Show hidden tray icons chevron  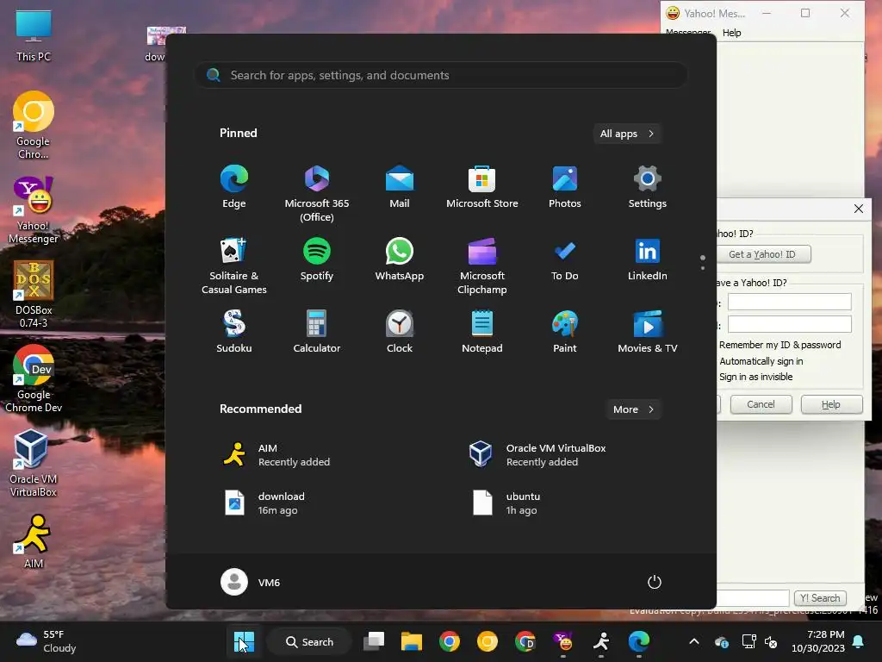coord(694,641)
